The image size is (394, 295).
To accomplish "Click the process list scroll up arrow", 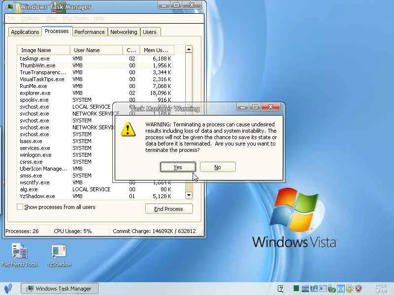I will 189,50.
